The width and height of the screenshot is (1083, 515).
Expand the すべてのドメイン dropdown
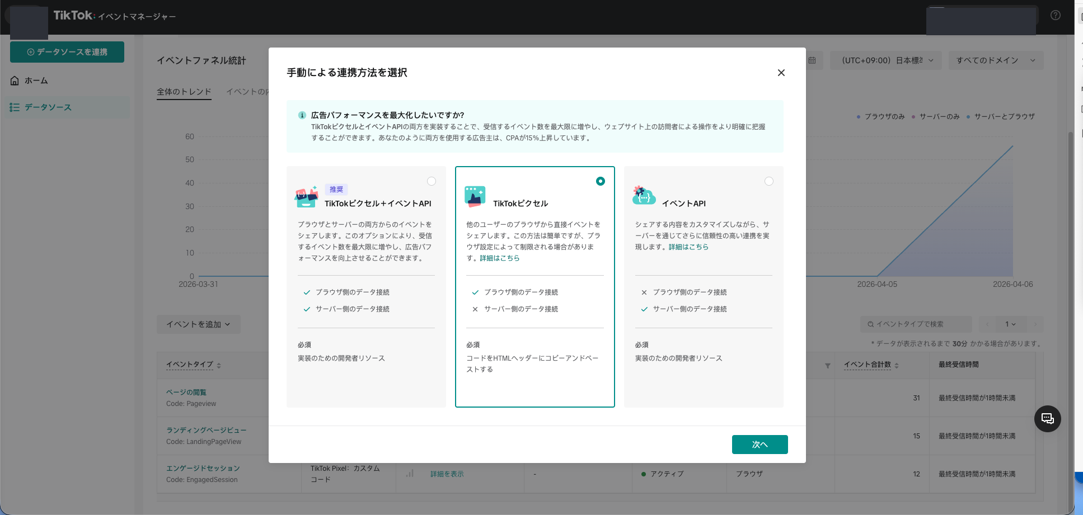click(x=996, y=60)
